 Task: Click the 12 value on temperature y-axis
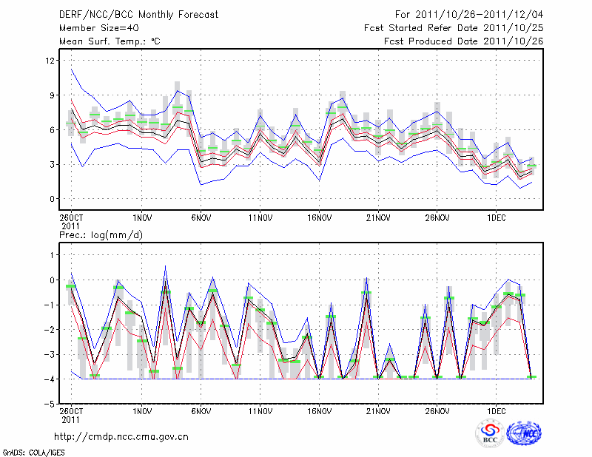click(x=50, y=61)
